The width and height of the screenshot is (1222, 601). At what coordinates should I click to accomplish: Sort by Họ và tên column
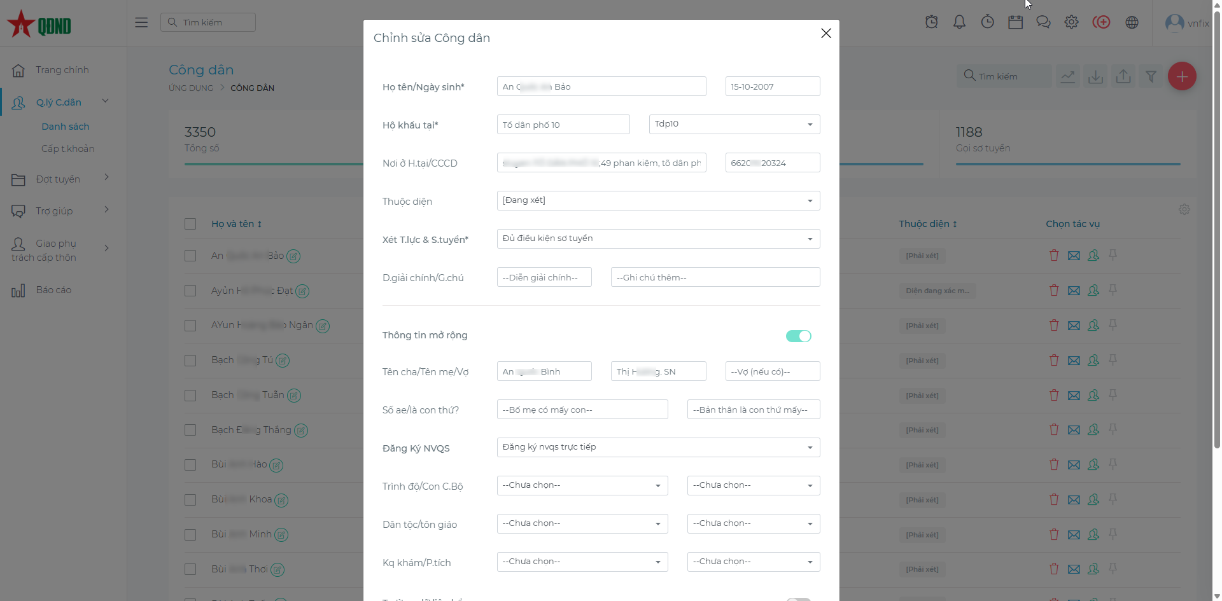[x=237, y=224]
